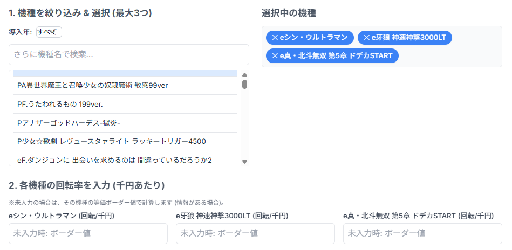Click the ※未入力の場合は note text
Screen dimensions: 512x250
(117, 203)
